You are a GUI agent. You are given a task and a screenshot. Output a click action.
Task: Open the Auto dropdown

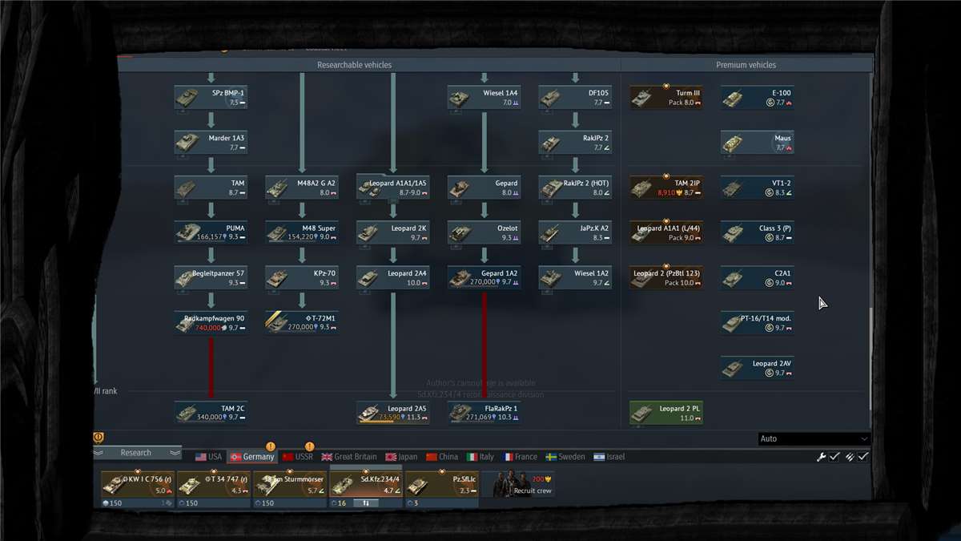[x=814, y=438]
